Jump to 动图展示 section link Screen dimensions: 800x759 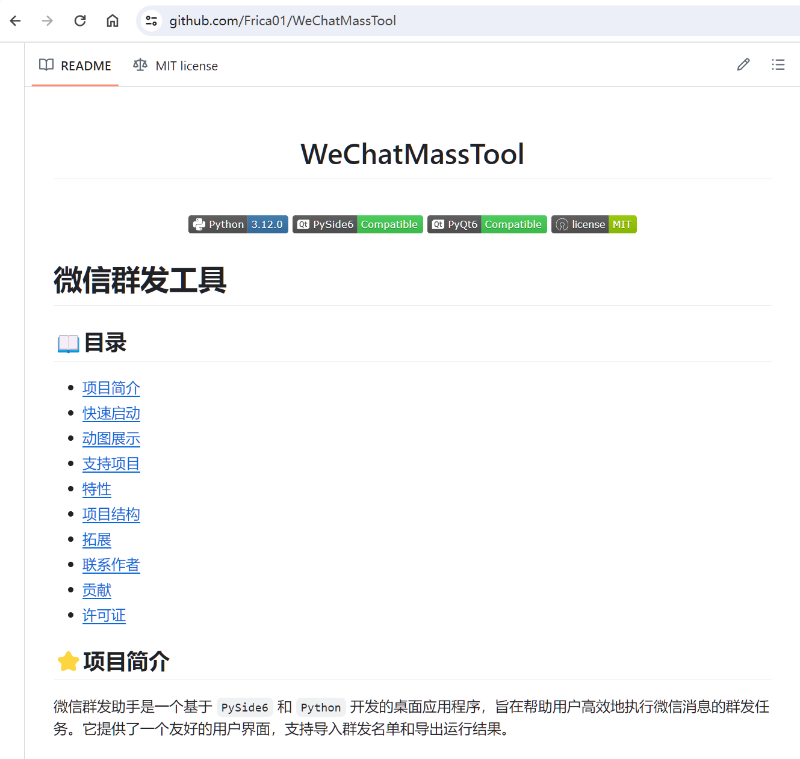click(111, 438)
